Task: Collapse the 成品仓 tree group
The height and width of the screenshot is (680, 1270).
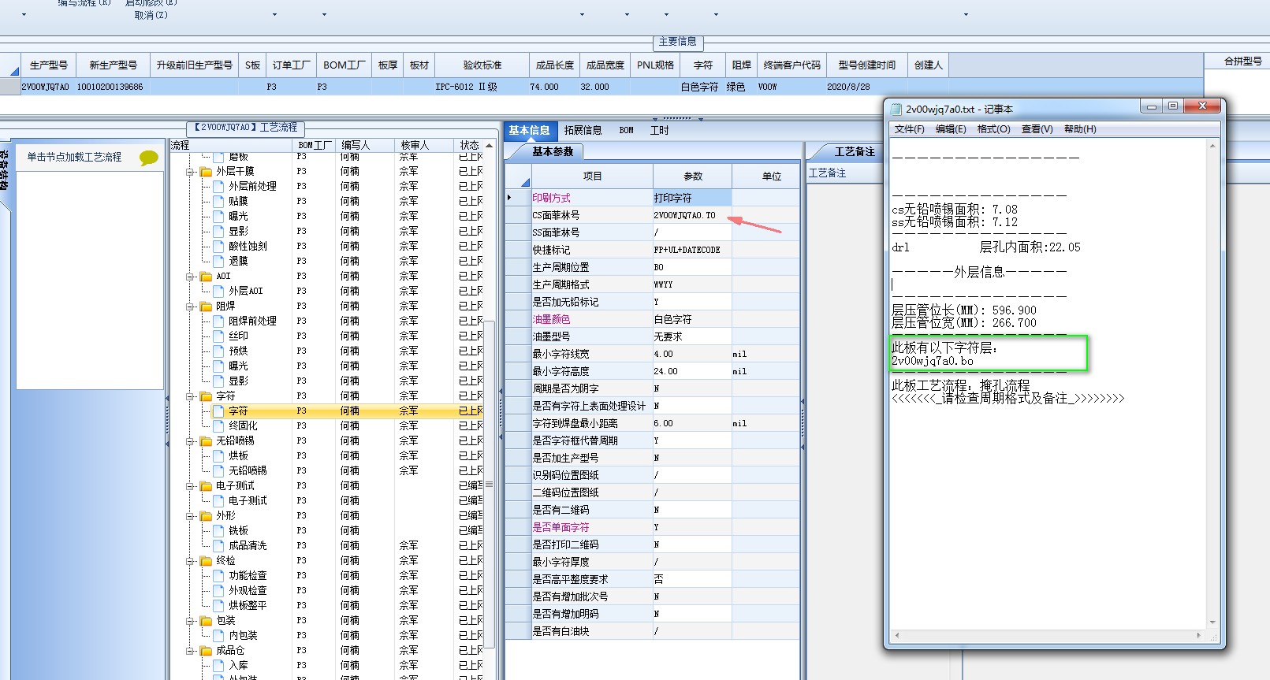Action: tap(190, 650)
